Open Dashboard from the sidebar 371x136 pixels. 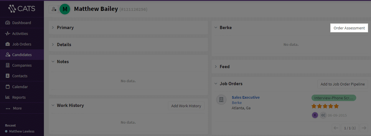(x=22, y=23)
